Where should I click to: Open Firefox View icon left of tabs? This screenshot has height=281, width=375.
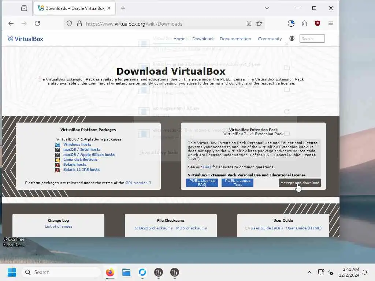click(24, 8)
